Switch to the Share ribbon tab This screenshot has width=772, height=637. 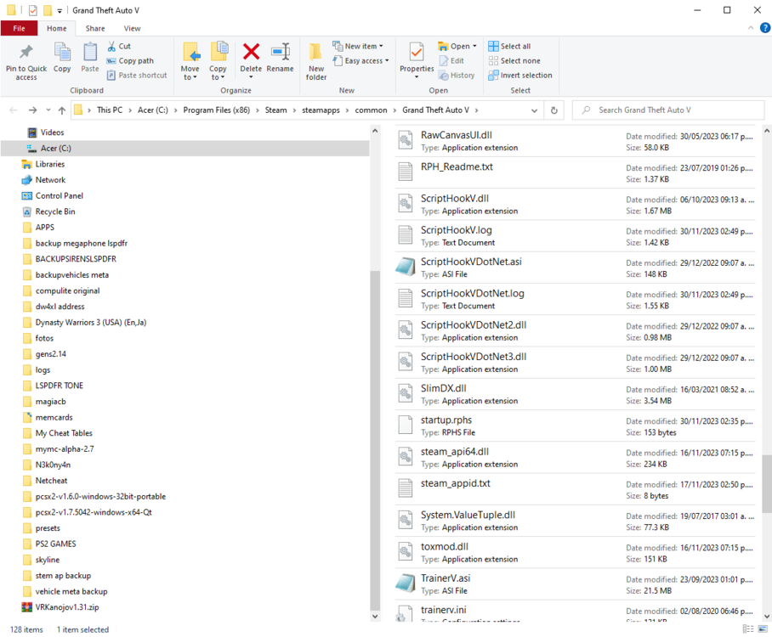point(94,27)
